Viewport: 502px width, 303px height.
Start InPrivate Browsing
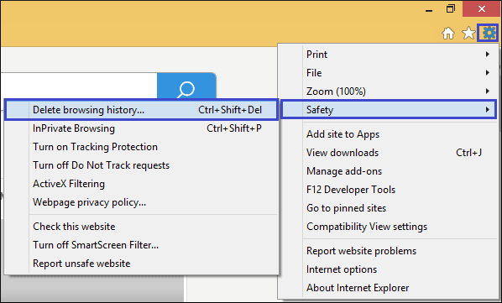(x=141, y=128)
